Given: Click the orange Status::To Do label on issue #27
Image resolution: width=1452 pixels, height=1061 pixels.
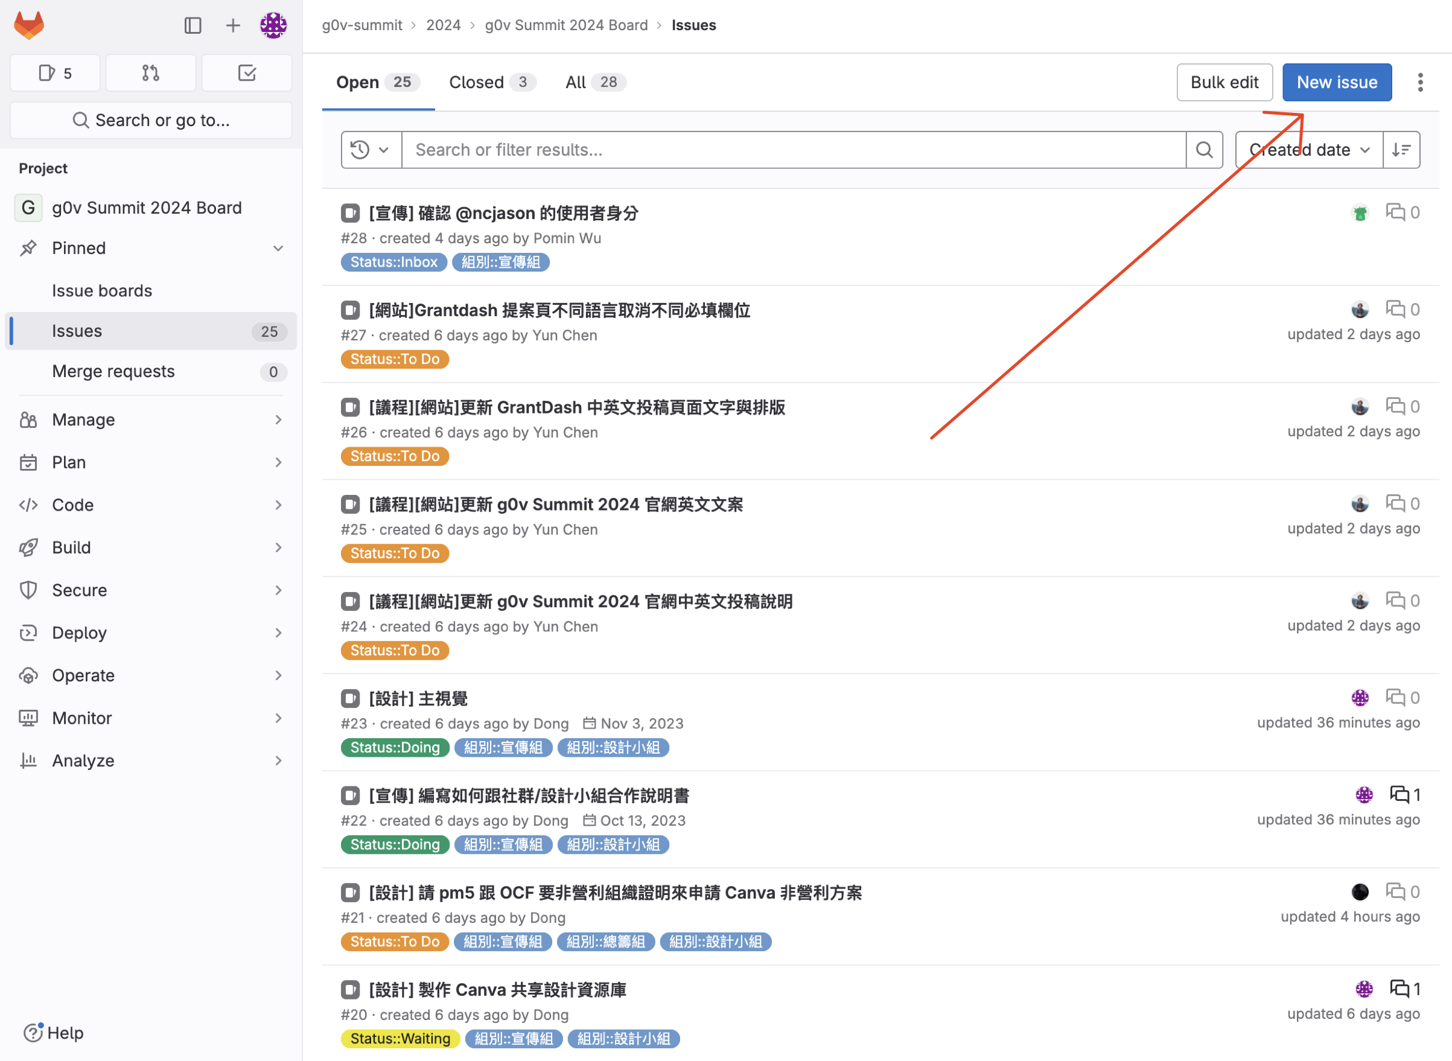Looking at the screenshot, I should [x=394, y=360].
